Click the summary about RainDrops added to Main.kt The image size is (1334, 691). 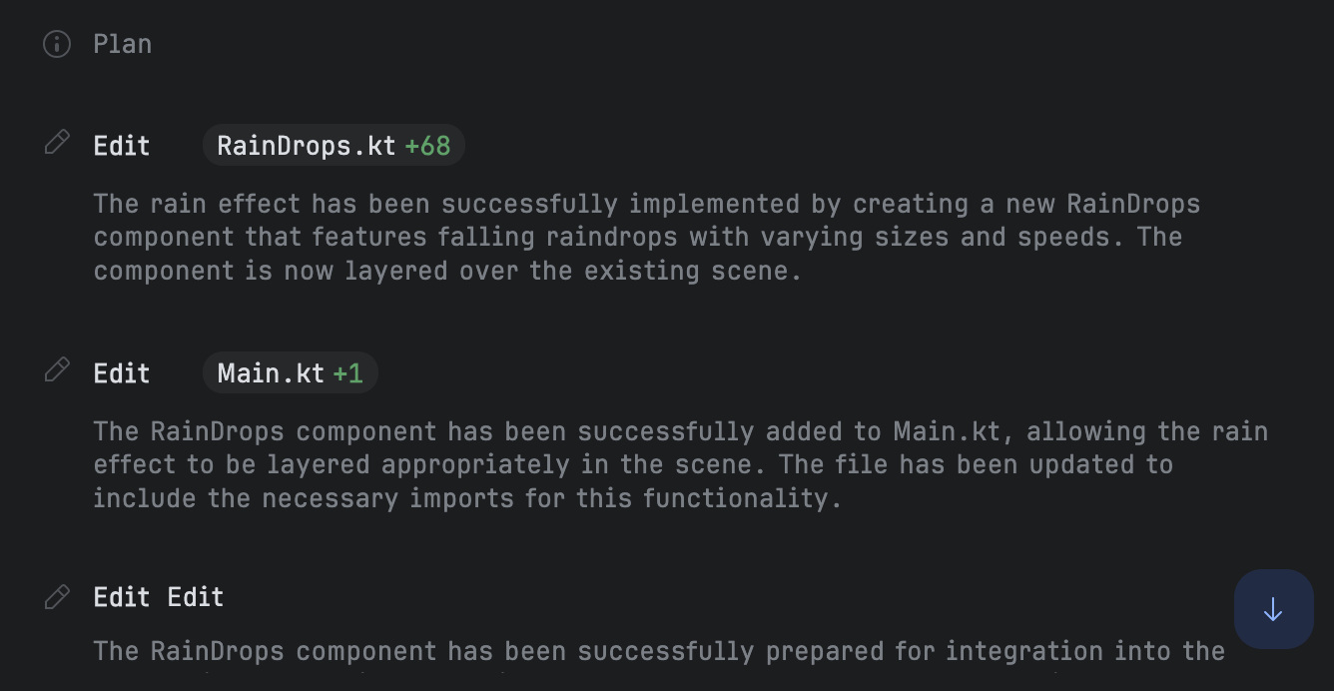680,464
